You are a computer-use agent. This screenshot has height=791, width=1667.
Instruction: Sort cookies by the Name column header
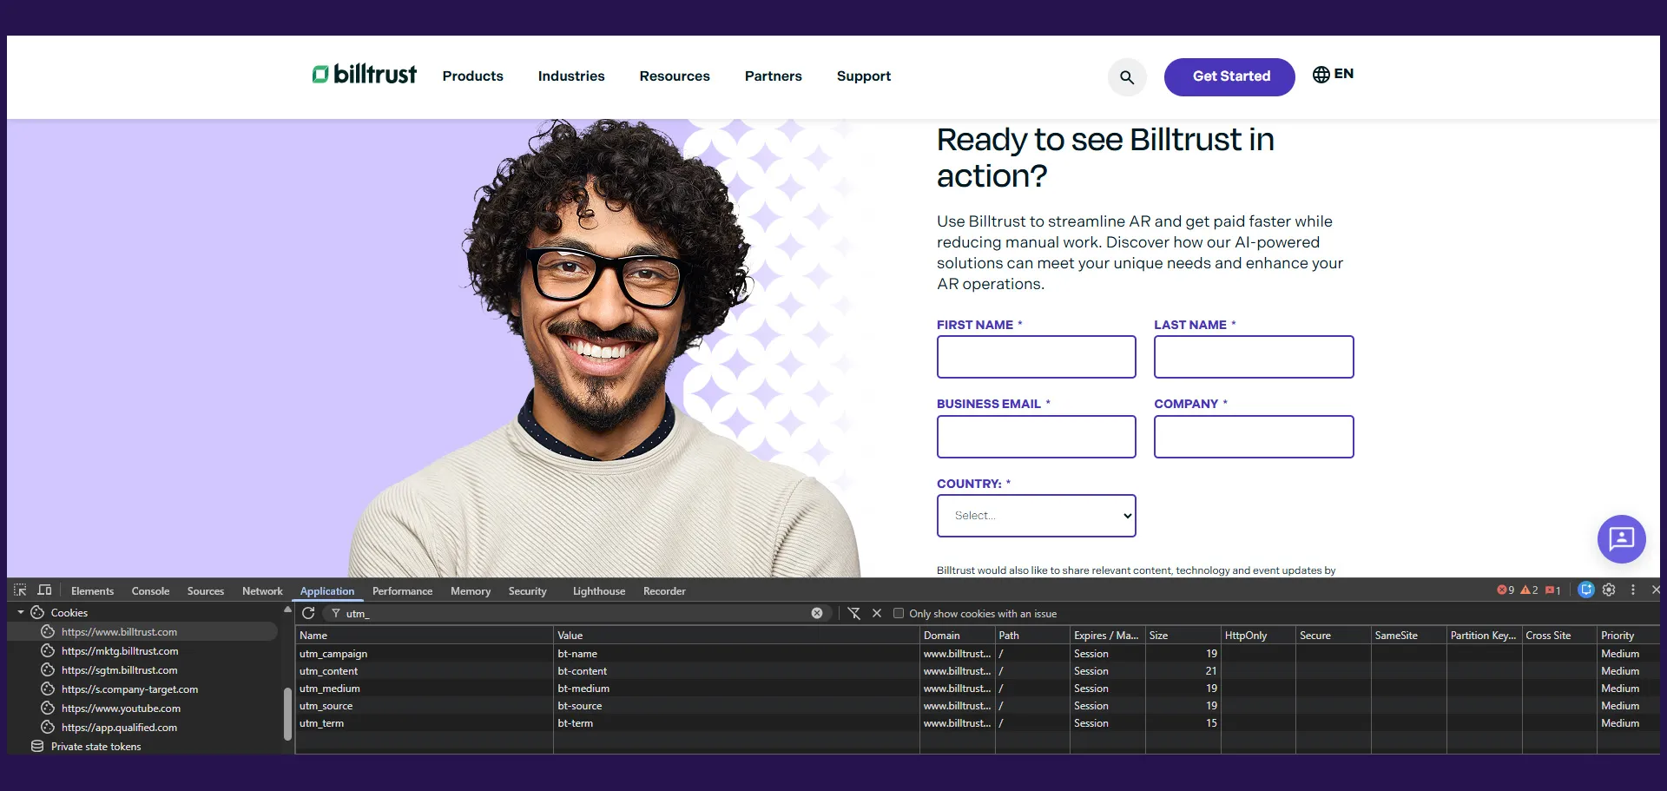click(425, 636)
